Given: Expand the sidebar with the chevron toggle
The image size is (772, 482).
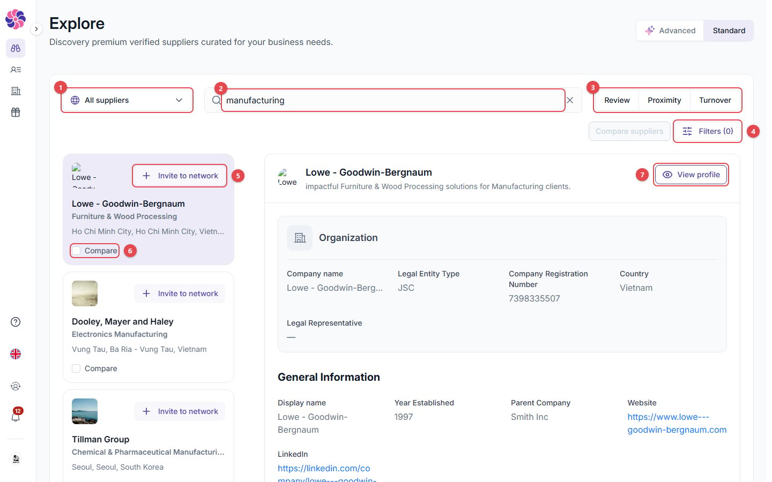Looking at the screenshot, I should pos(36,29).
